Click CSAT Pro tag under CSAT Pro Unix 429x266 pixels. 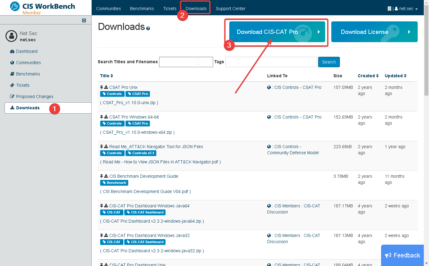(138, 94)
